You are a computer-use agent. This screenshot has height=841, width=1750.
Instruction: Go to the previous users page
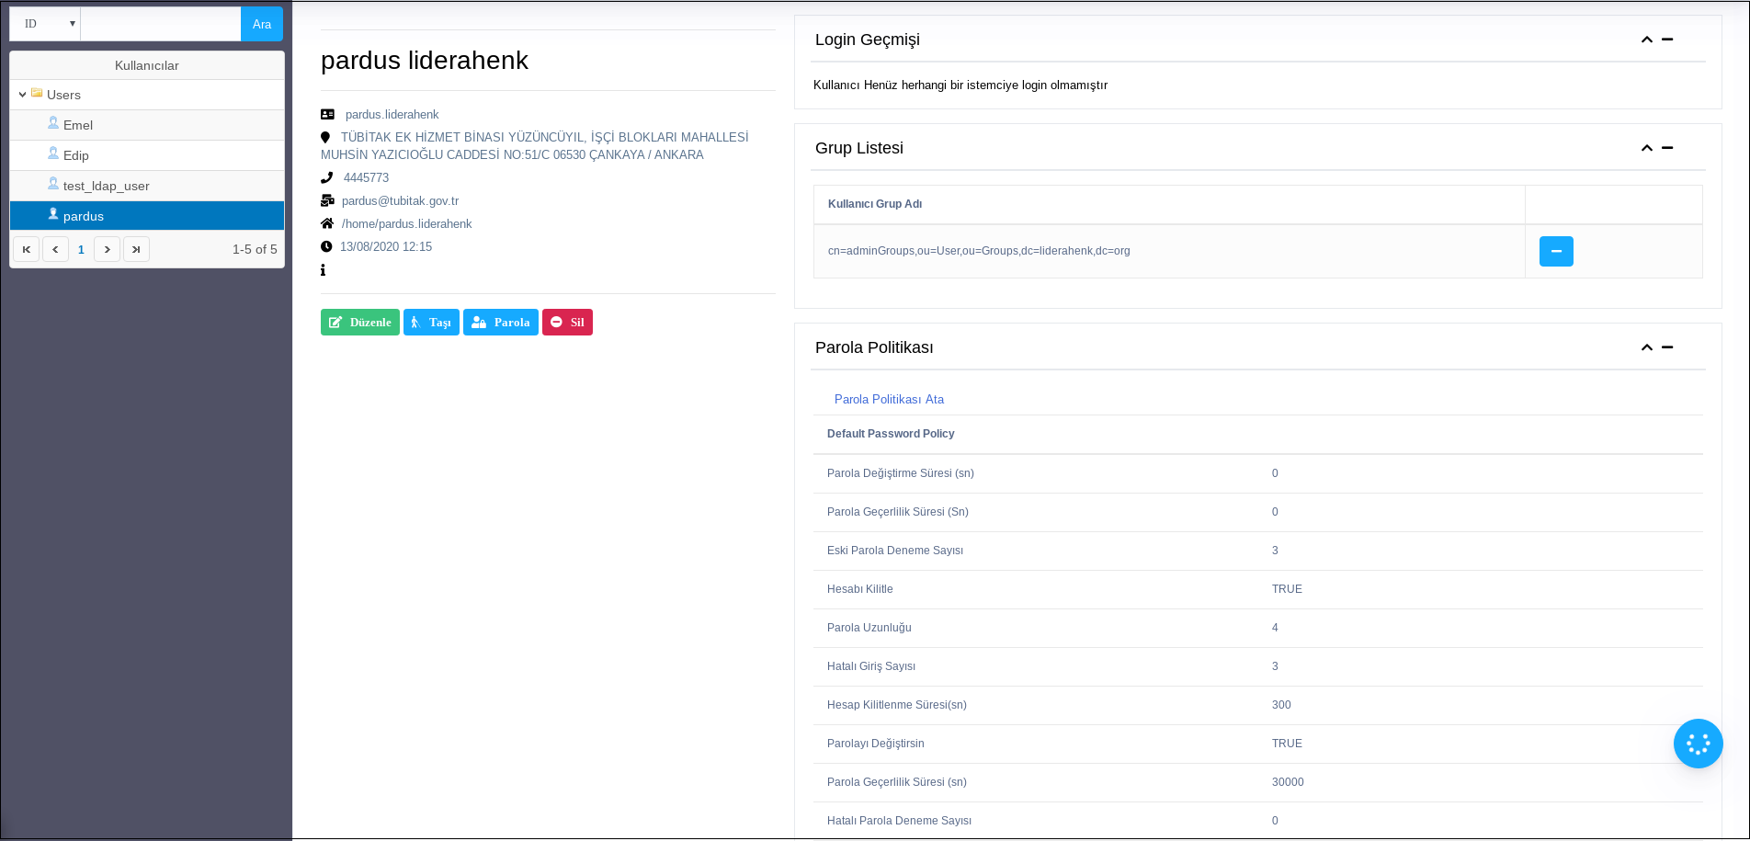pos(55,249)
